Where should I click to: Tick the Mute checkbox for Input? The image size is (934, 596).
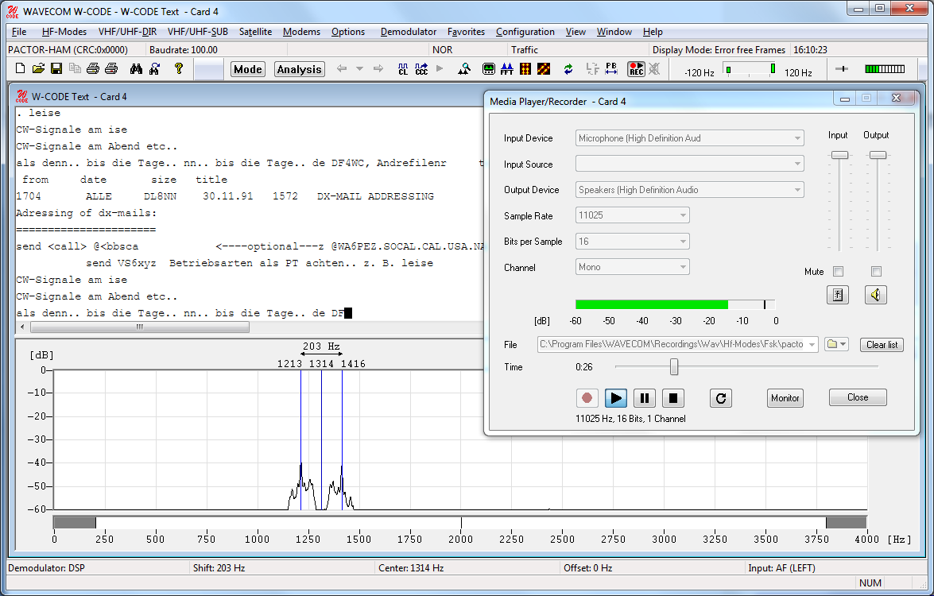[838, 272]
